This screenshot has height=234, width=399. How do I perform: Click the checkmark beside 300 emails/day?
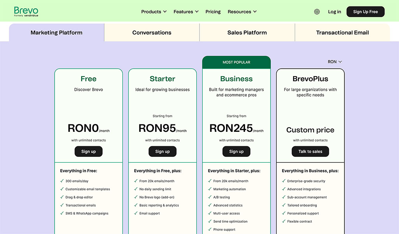click(x=62, y=181)
